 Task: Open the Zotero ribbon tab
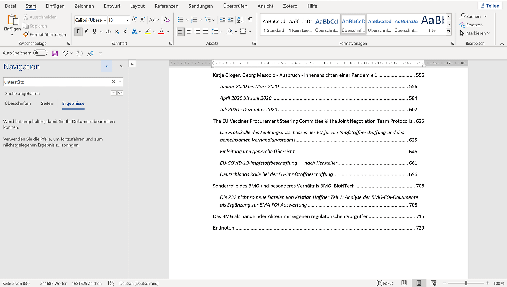[290, 6]
